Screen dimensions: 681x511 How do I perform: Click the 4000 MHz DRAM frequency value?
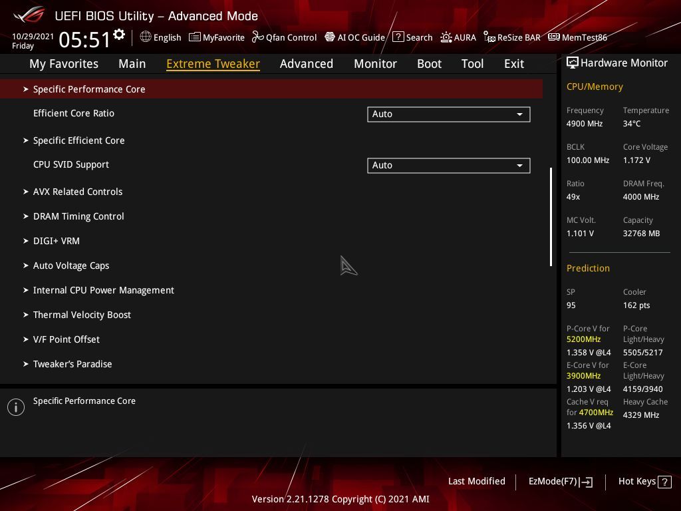tap(641, 197)
